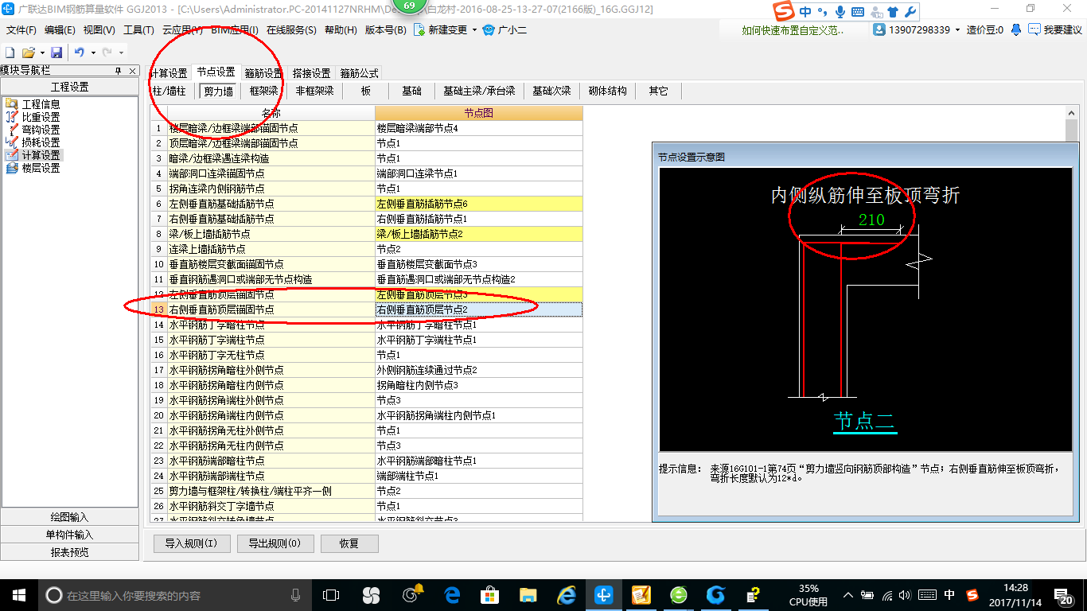The image size is (1087, 611).
Task: Click the Sogou skin shirt icon
Action: (x=894, y=12)
